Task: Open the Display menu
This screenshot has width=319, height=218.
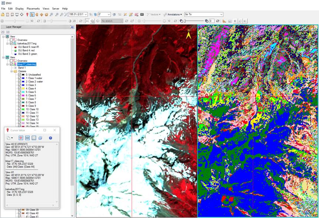Action: point(20,9)
